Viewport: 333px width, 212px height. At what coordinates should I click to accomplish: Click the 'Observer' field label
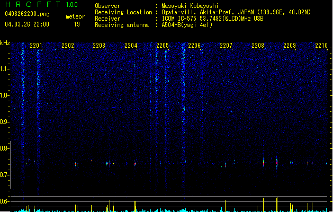coord(107,6)
